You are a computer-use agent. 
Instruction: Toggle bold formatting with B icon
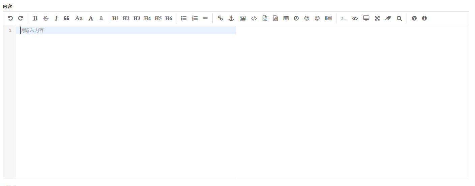35,18
